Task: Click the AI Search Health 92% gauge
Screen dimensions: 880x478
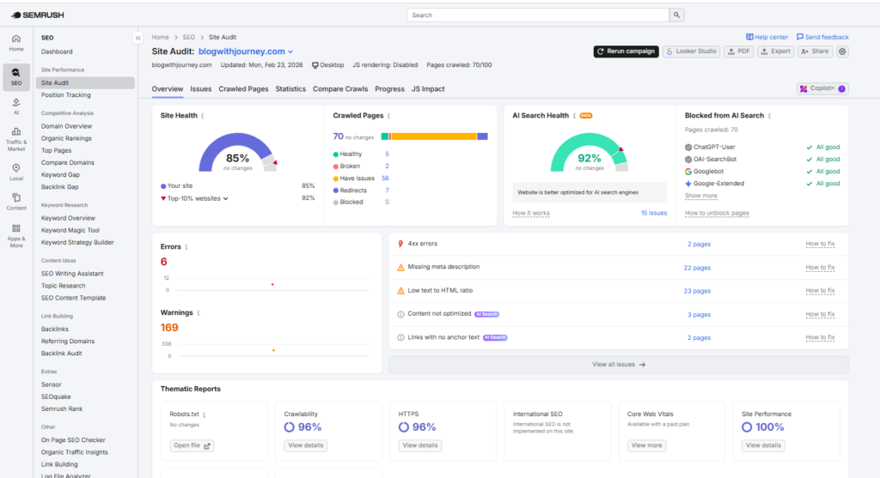Action: click(589, 153)
